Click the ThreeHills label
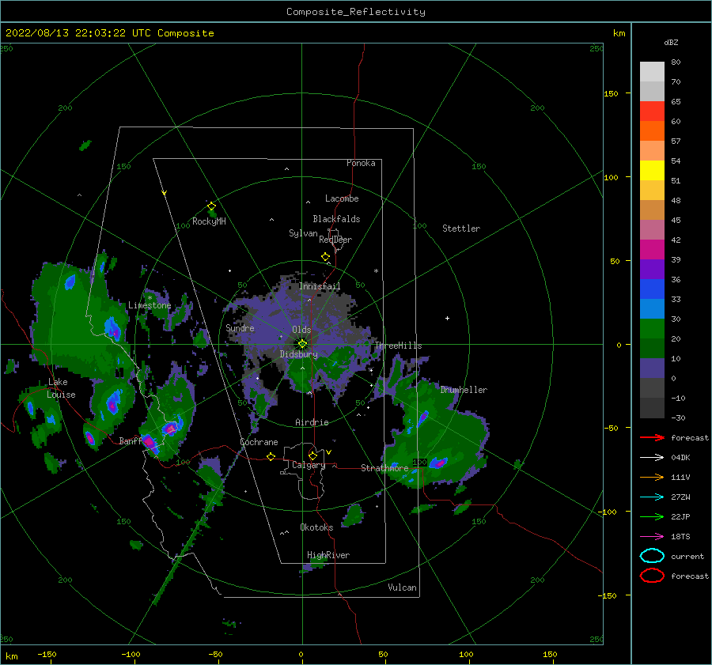Screen dimensions: 712x665 click(398, 346)
